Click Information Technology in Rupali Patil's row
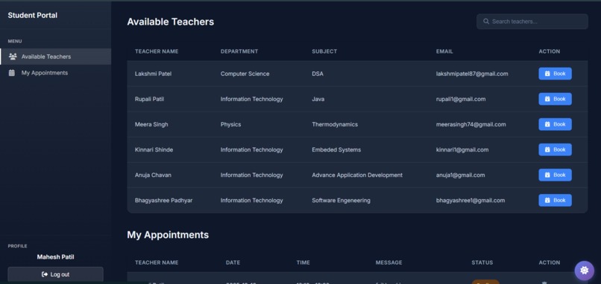The width and height of the screenshot is (601, 284). [251, 99]
